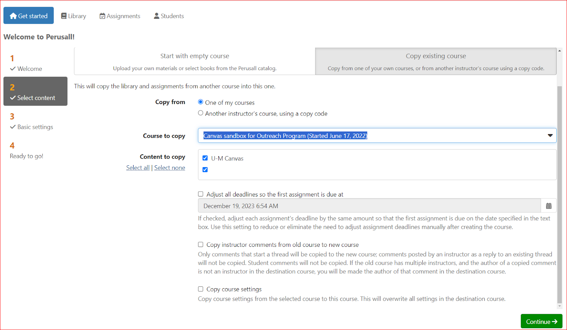Enable Copy course settings checkbox
The image size is (567, 330).
point(201,289)
